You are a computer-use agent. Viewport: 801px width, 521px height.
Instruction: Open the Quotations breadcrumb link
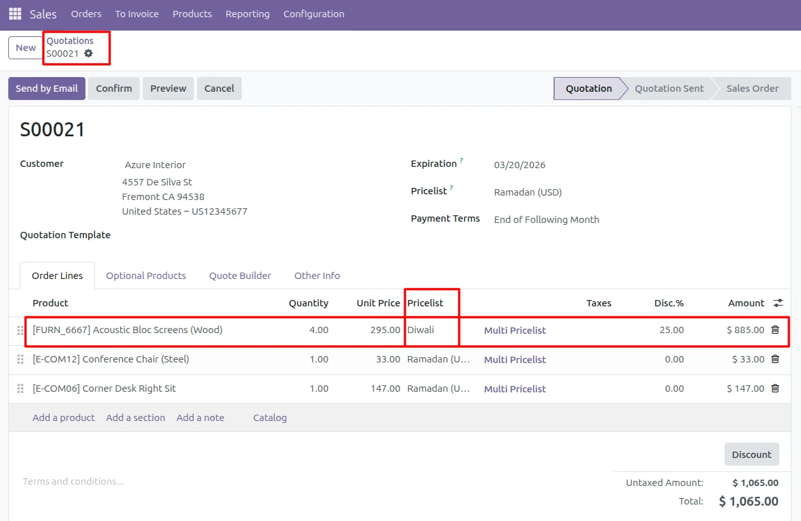(x=70, y=41)
